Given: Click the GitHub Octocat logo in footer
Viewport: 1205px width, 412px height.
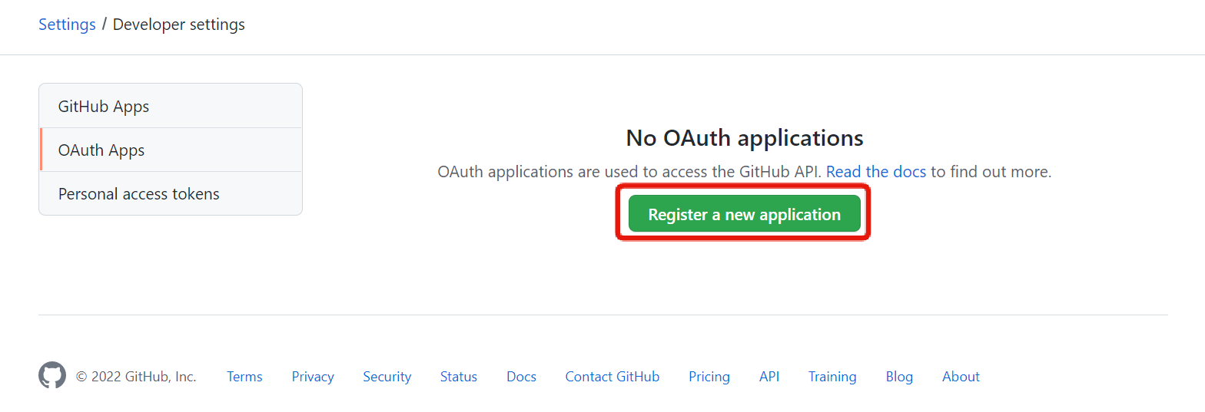Looking at the screenshot, I should coord(52,375).
